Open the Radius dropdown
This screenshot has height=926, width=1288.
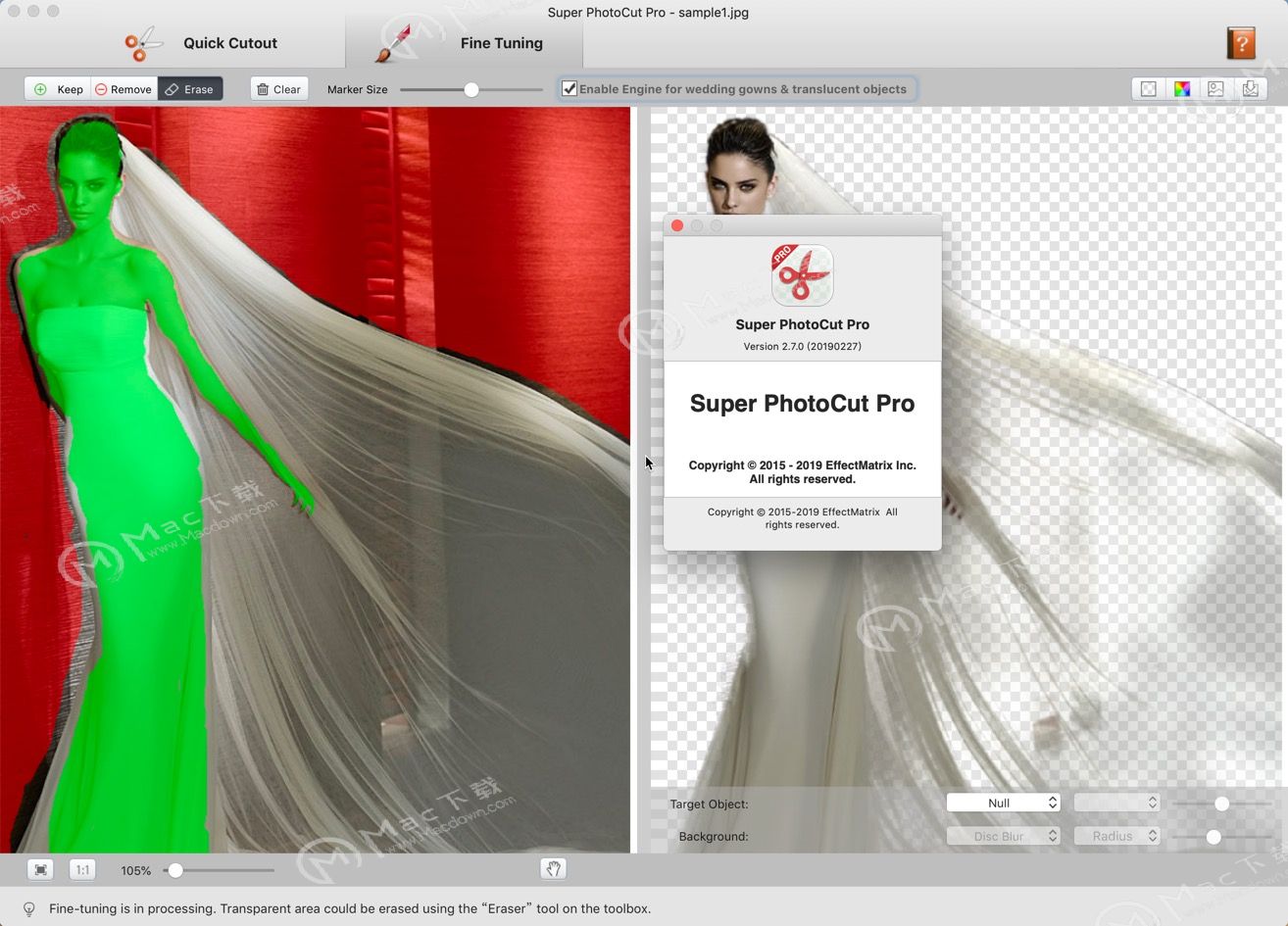tap(1116, 836)
